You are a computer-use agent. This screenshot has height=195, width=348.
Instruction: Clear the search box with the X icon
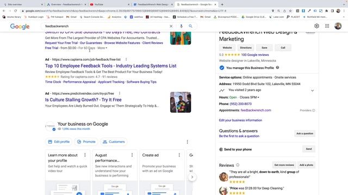tap(171, 26)
